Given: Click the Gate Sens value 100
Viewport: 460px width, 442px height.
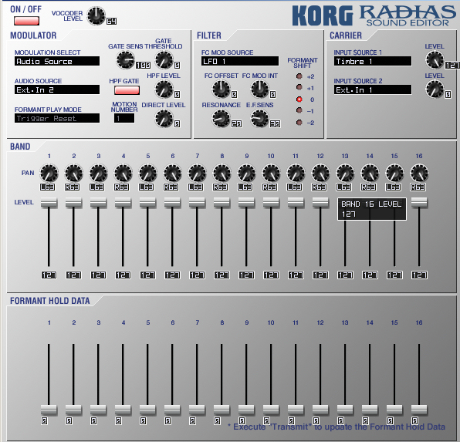Looking at the screenshot, I should coord(143,65).
